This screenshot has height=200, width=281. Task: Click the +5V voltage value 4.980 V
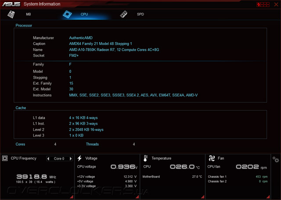point(131,181)
